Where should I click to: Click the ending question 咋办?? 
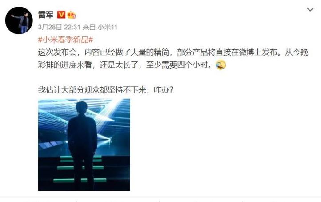coord(164,90)
